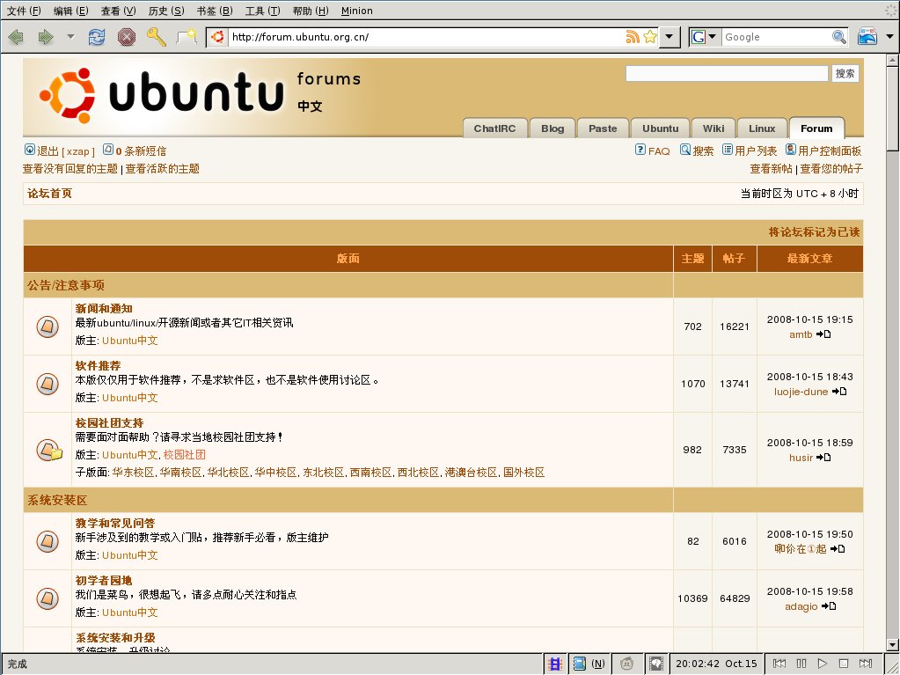
Task: Click the film speech bubble status icon
Action: pos(656,664)
